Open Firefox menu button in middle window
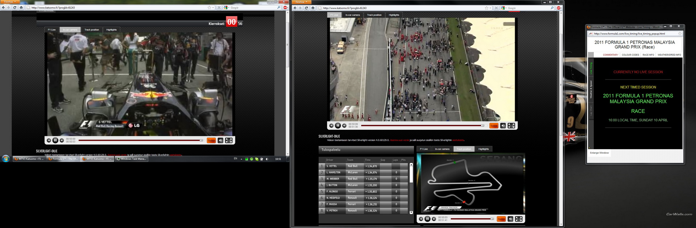The height and width of the screenshot is (228, 696). tap(301, 2)
